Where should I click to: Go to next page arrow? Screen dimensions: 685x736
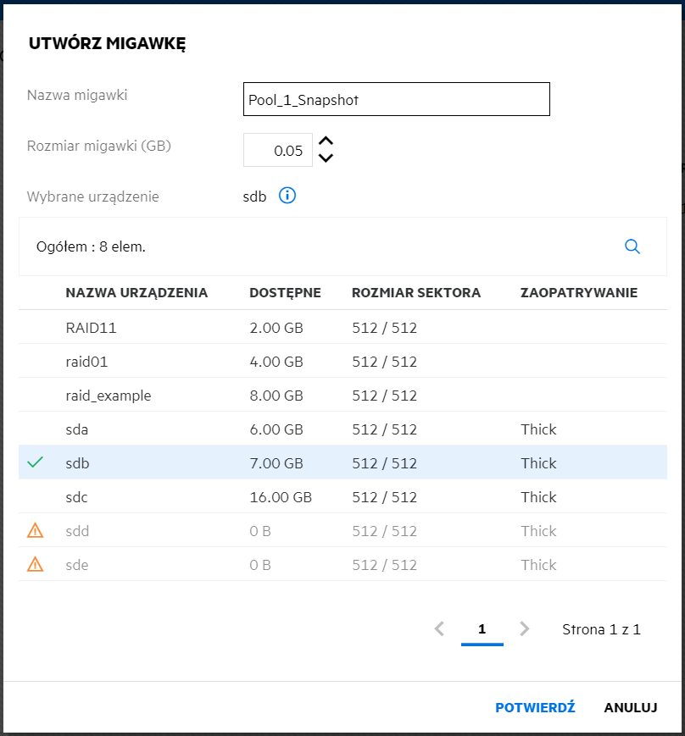pos(525,628)
